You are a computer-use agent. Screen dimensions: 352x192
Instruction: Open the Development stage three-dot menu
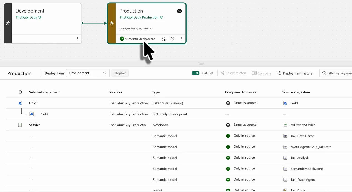coord(77,39)
